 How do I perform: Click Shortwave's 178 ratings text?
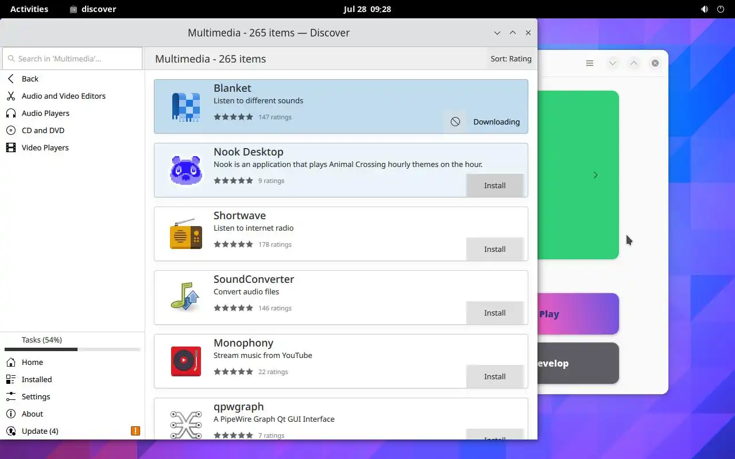[275, 244]
